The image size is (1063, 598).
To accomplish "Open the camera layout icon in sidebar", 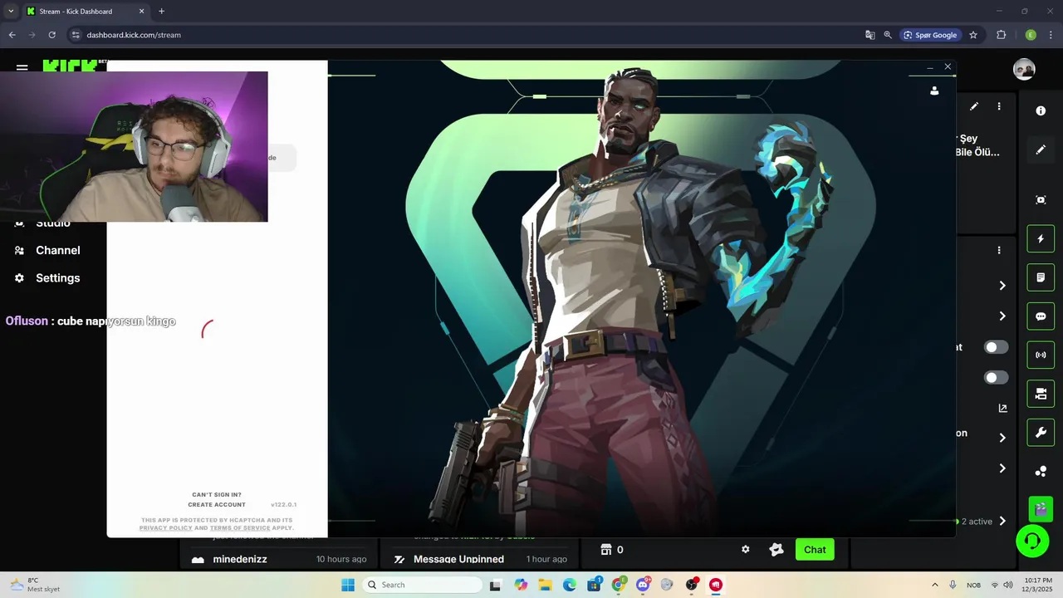I will click(x=1041, y=394).
